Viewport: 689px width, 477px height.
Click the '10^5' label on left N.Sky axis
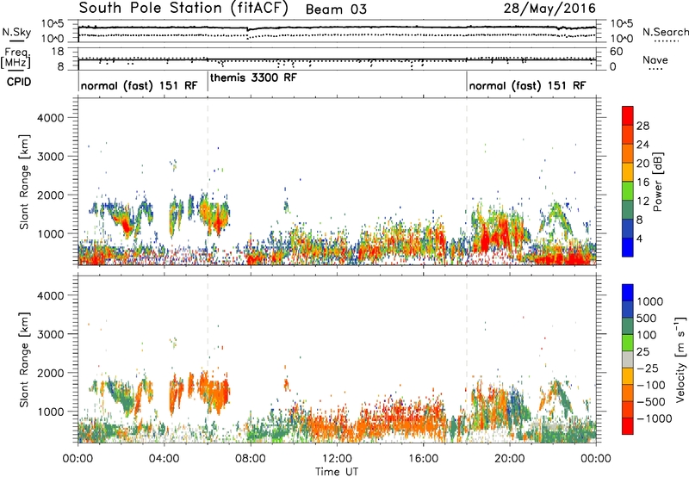[53, 24]
